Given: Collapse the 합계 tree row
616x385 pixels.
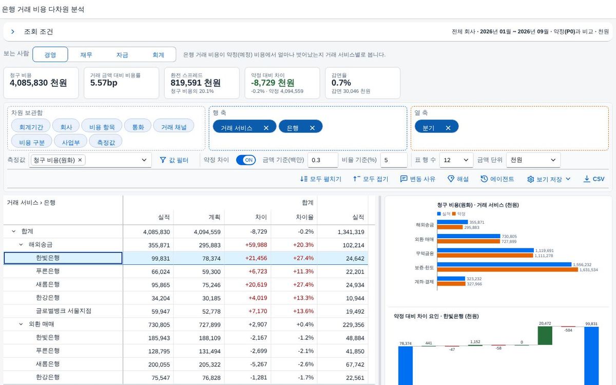Looking at the screenshot, I should (14, 232).
